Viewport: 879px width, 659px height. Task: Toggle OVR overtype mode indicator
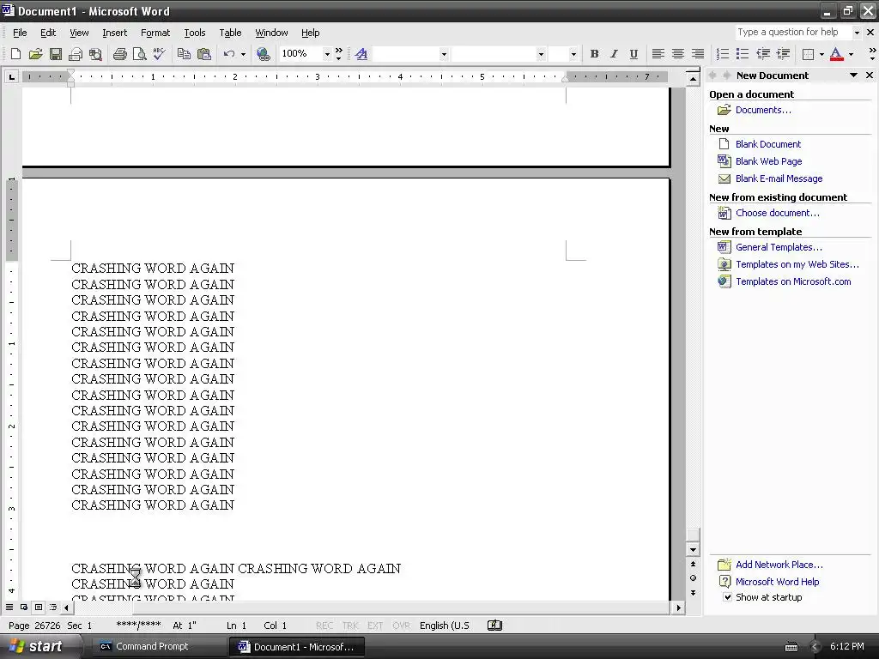click(x=401, y=626)
